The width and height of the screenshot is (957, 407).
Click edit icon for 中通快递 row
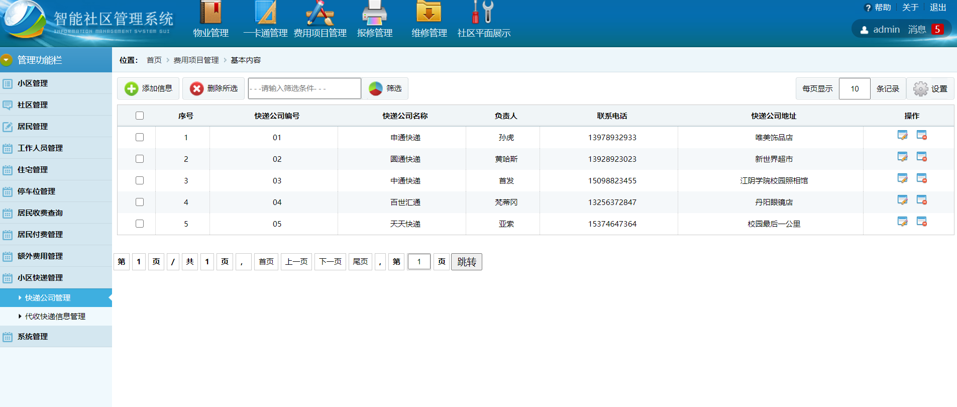click(902, 179)
